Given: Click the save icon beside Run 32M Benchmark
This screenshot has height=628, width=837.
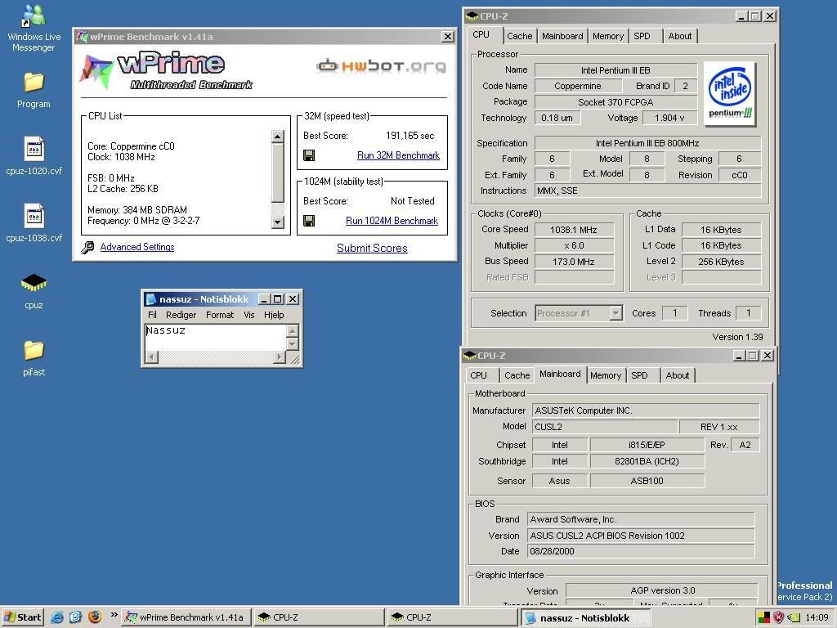Looking at the screenshot, I should pos(308,155).
